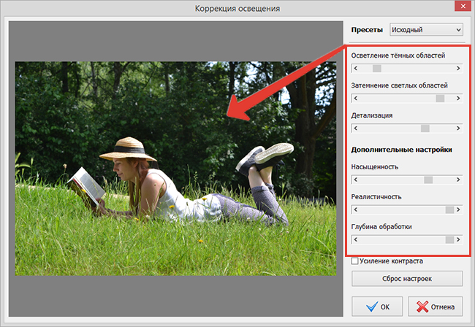
Task: Click the Затемнение светлых областей slider thumb
Action: [440, 99]
